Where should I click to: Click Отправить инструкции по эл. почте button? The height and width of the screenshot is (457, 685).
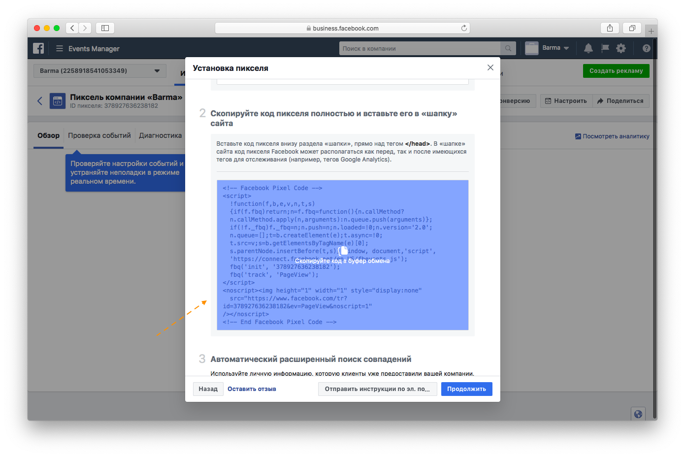pos(377,389)
